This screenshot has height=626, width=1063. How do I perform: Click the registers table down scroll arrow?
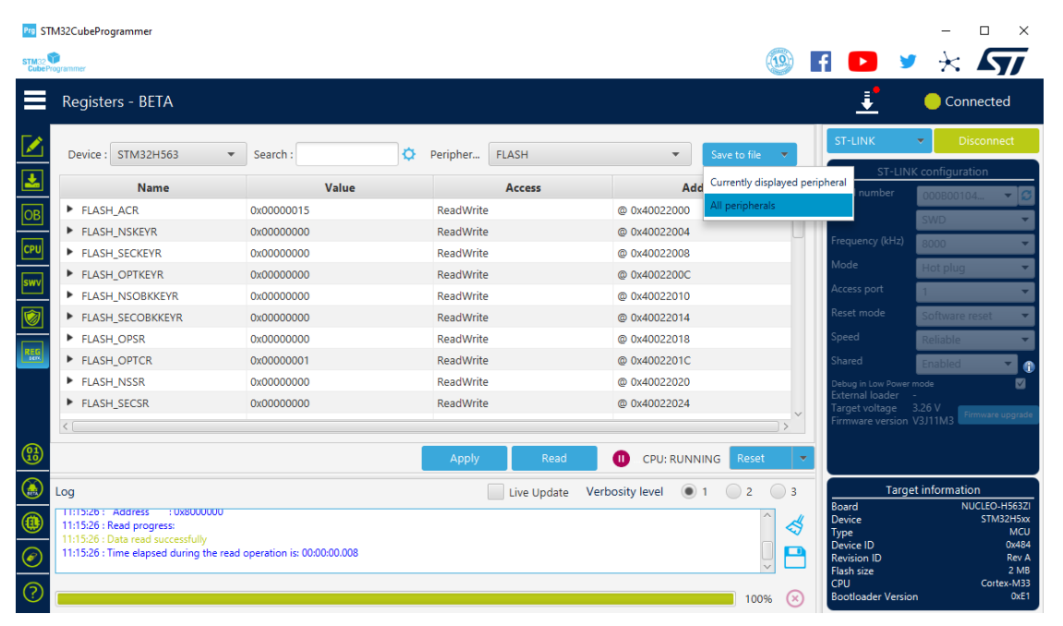click(798, 414)
